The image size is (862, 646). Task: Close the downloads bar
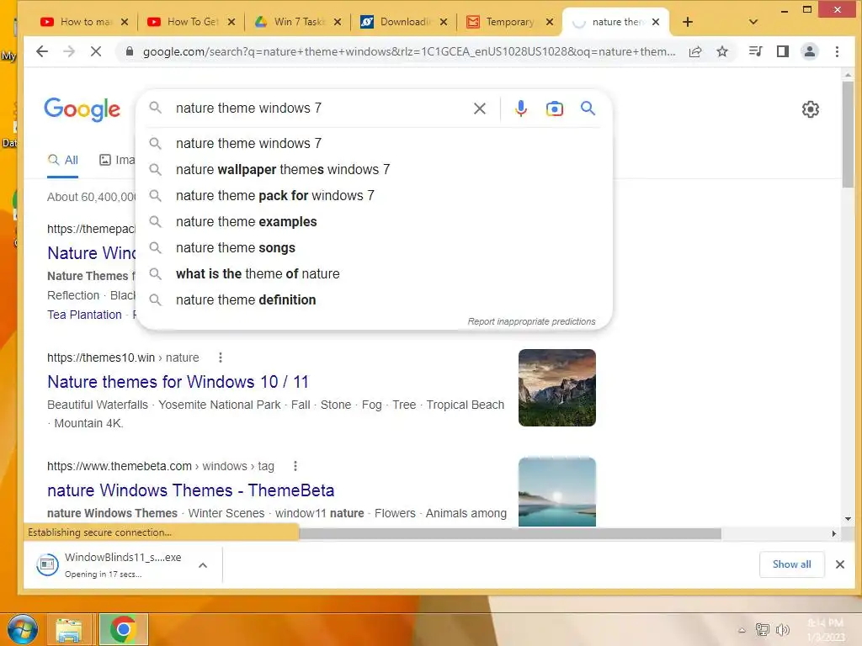click(840, 564)
